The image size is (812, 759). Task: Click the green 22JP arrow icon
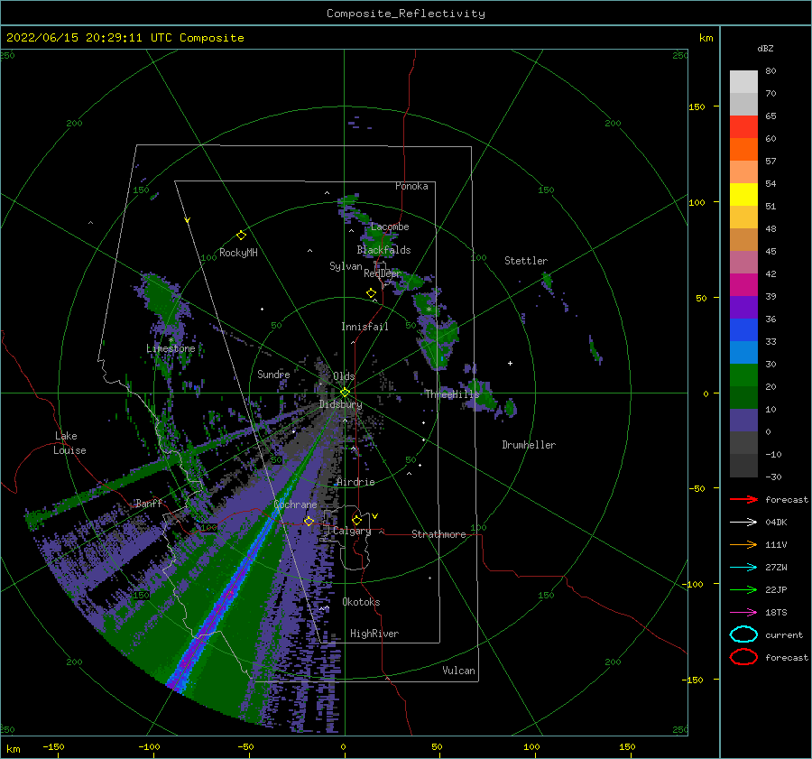[743, 589]
